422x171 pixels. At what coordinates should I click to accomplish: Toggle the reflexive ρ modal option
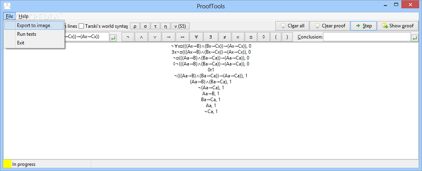pyautogui.click(x=135, y=26)
